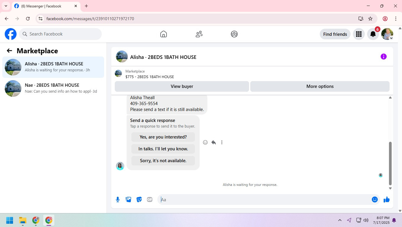Screen dimensions: 402x227
Task: React to the message with emoji icon
Action: click(205, 142)
